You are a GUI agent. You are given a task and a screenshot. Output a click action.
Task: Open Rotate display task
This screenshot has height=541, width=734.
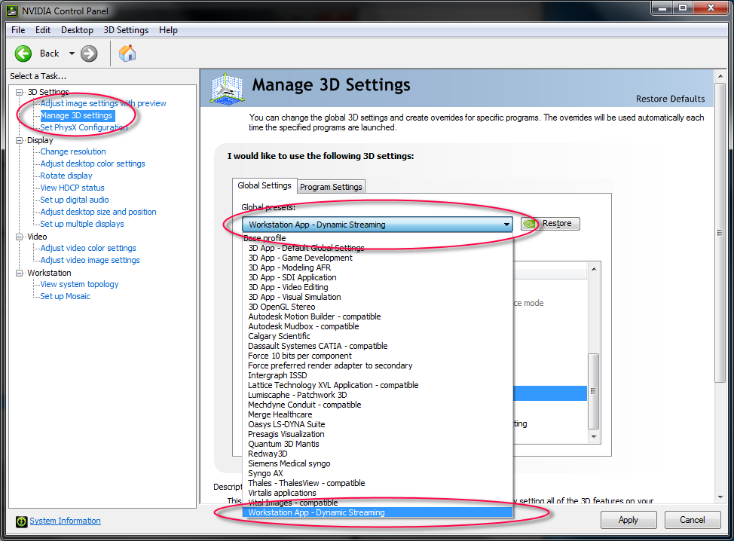point(66,176)
